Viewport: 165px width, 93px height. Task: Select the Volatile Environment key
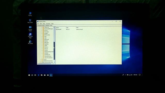tap(48, 61)
